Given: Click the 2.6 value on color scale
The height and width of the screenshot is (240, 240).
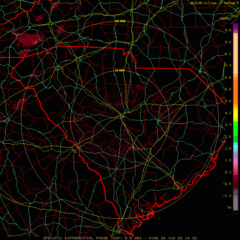Looking at the screenshot, I should coord(228,137).
